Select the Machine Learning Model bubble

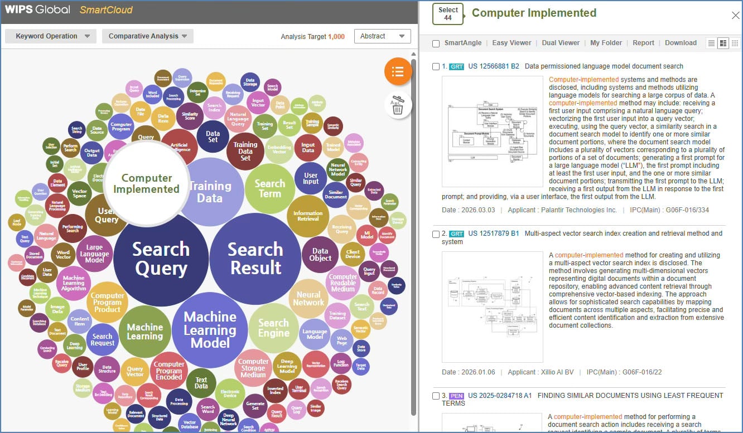tap(210, 330)
